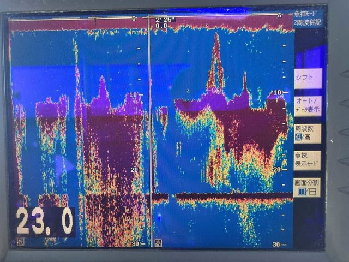Screen dimensions: 349x262
Task: Open the 魚探 表示モード display mode menu
Action: pos(308,160)
